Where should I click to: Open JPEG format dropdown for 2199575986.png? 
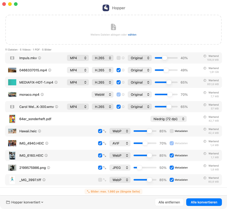tap(120, 168)
